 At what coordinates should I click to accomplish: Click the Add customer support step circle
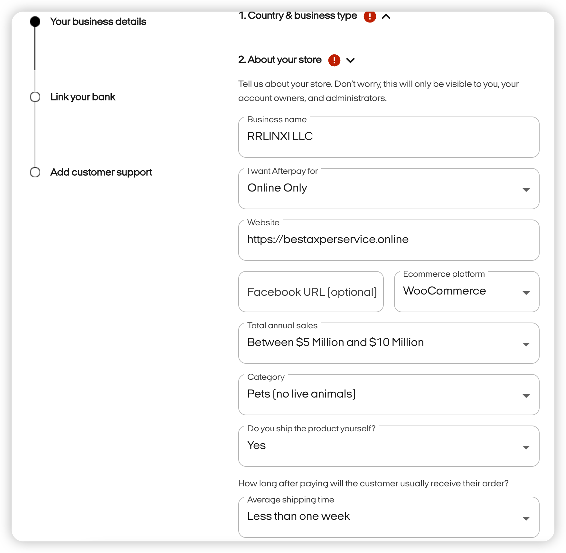35,172
